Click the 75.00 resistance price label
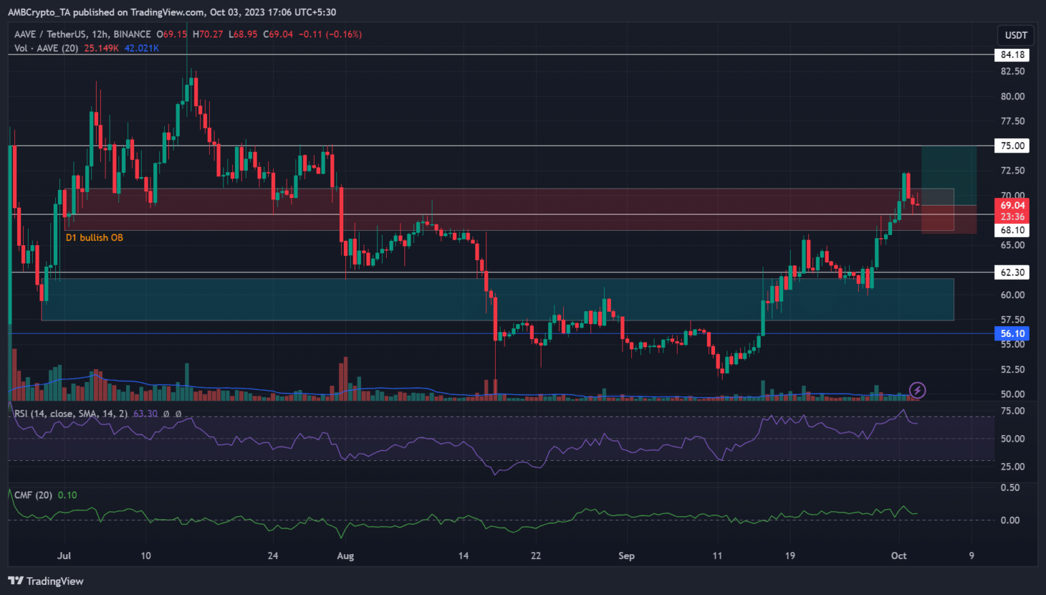 [1012, 146]
